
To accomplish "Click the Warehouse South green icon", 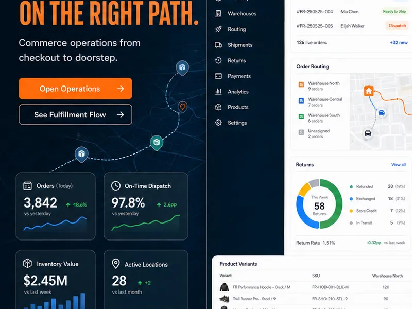I will [301, 116].
